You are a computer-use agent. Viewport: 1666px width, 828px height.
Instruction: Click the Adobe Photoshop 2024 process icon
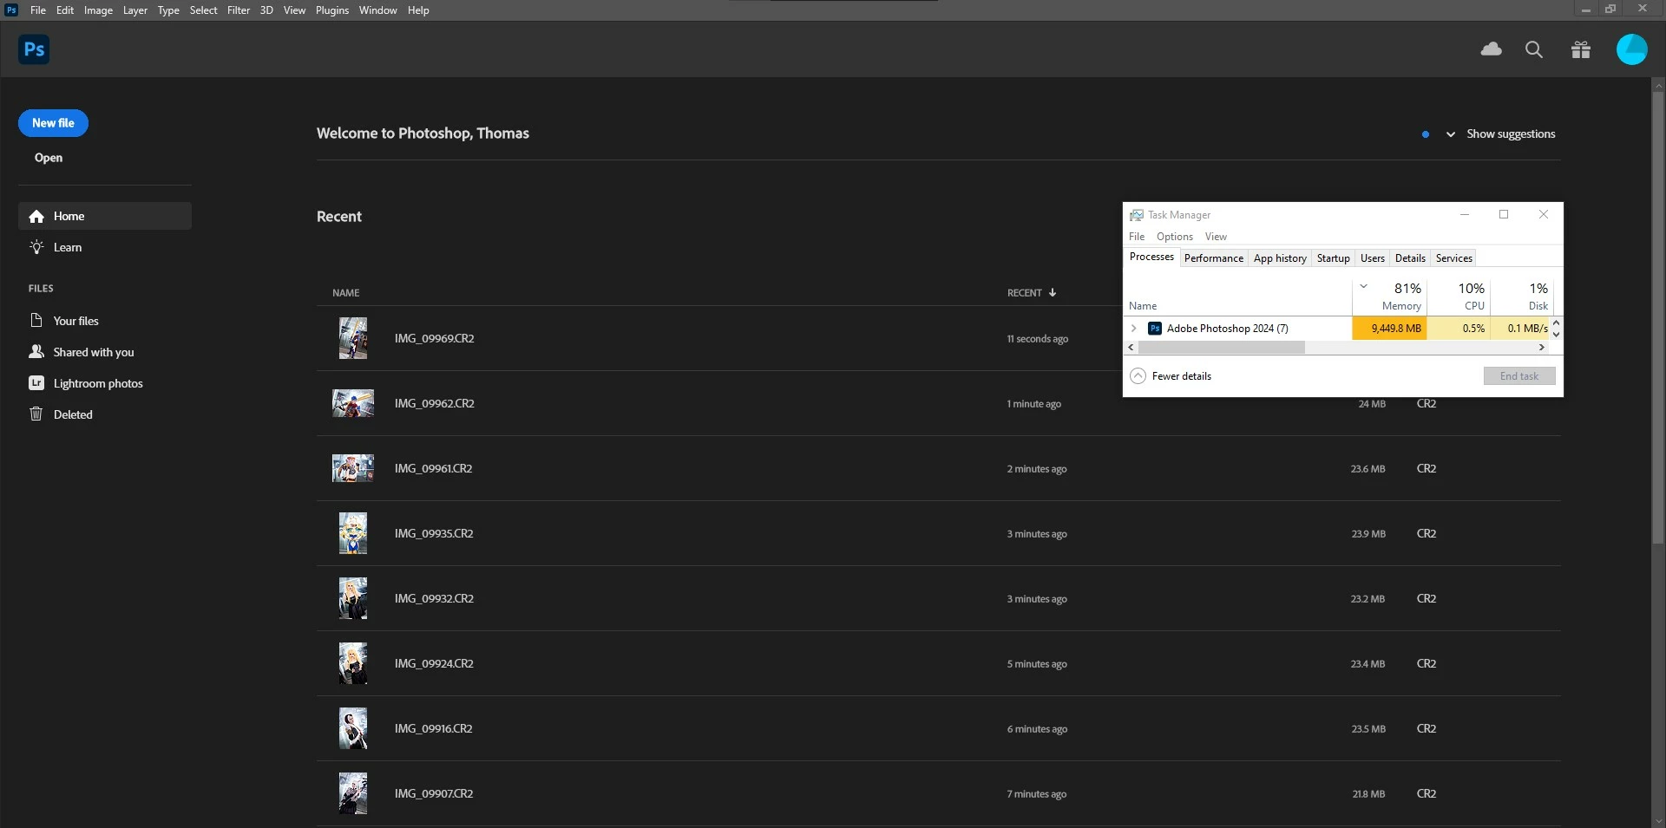(x=1155, y=329)
